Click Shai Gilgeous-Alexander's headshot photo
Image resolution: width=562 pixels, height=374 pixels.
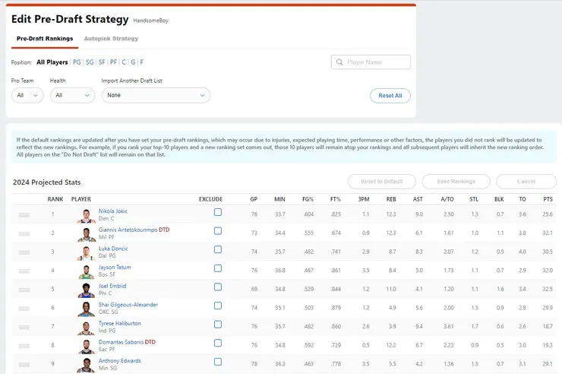(86, 309)
